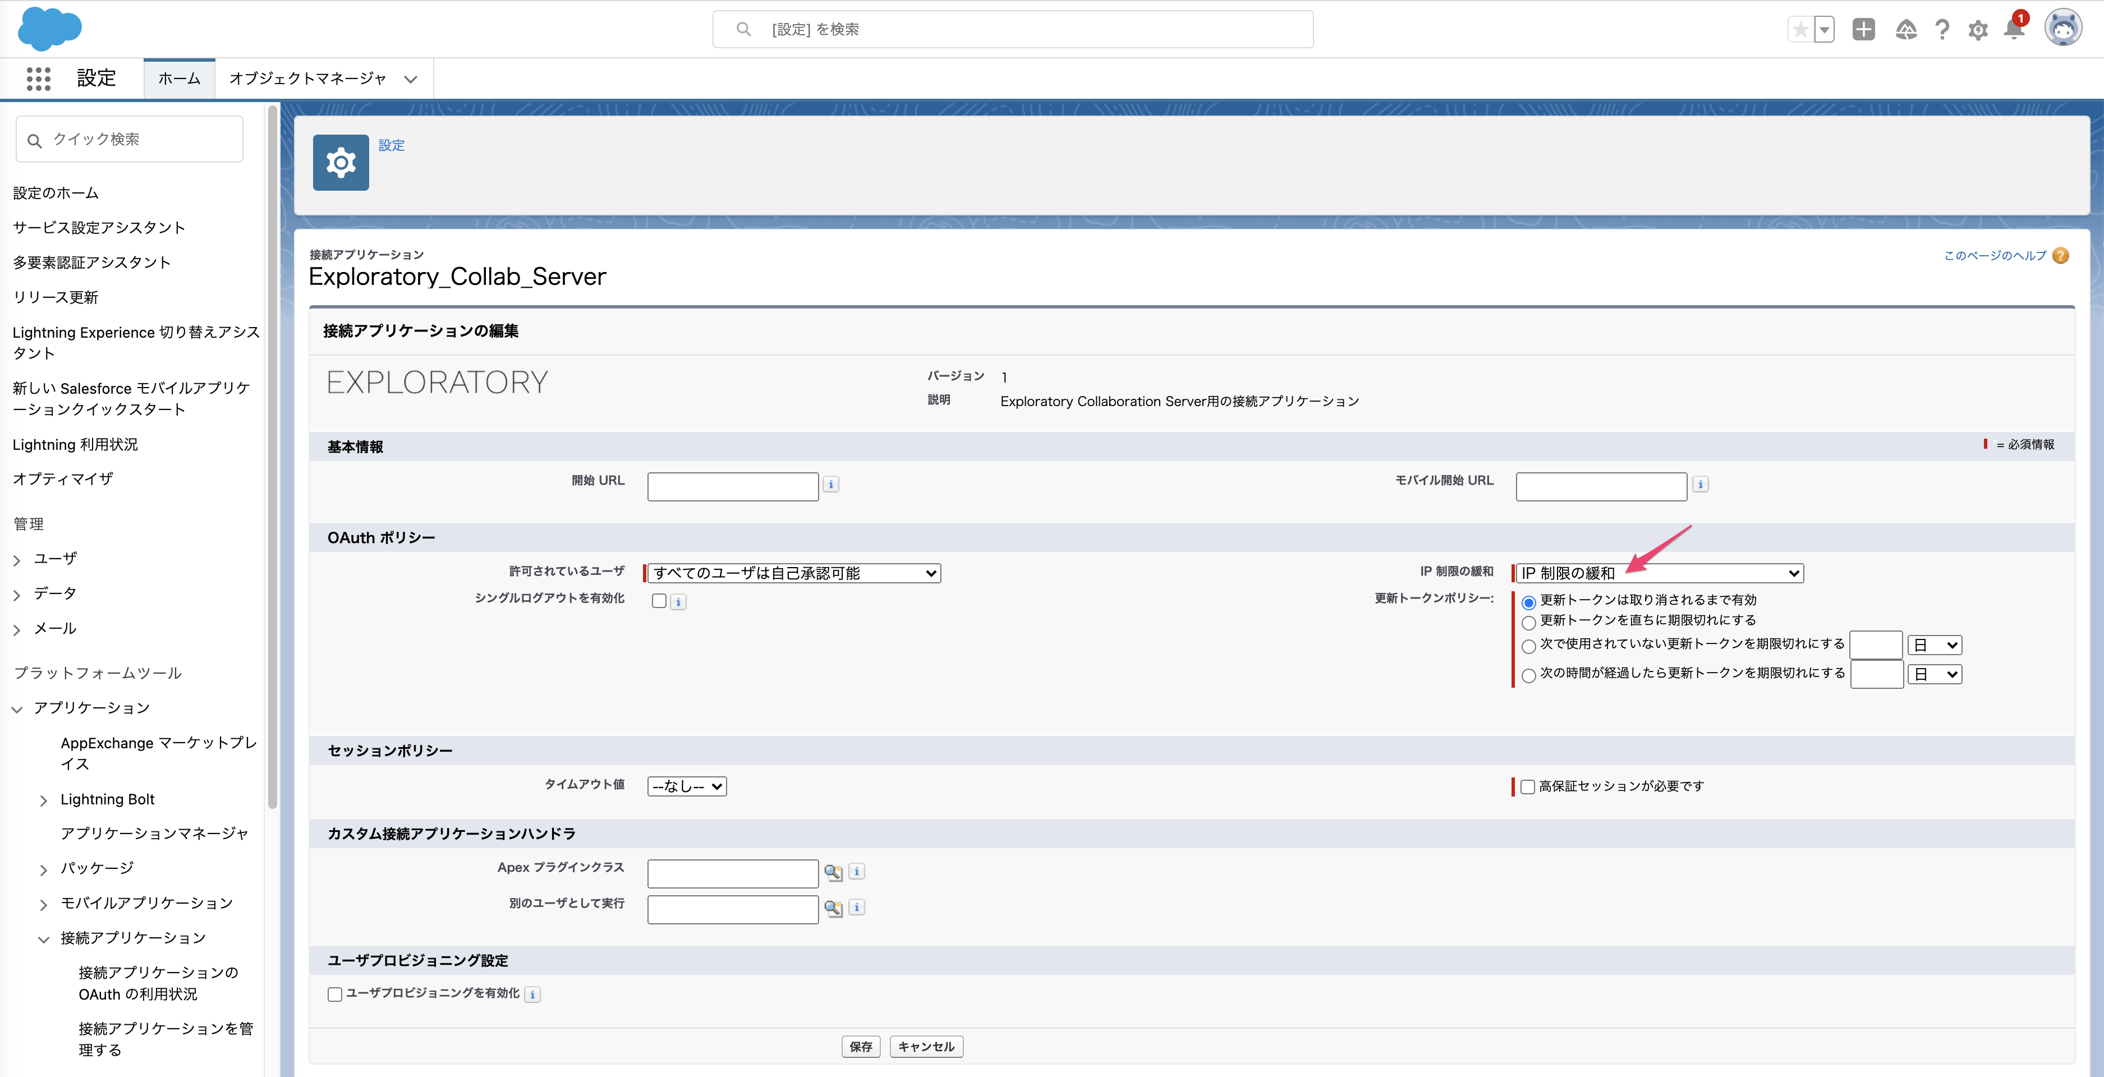Expand モバイルアプリケーション tree node
This screenshot has height=1077, width=2104.
44,905
